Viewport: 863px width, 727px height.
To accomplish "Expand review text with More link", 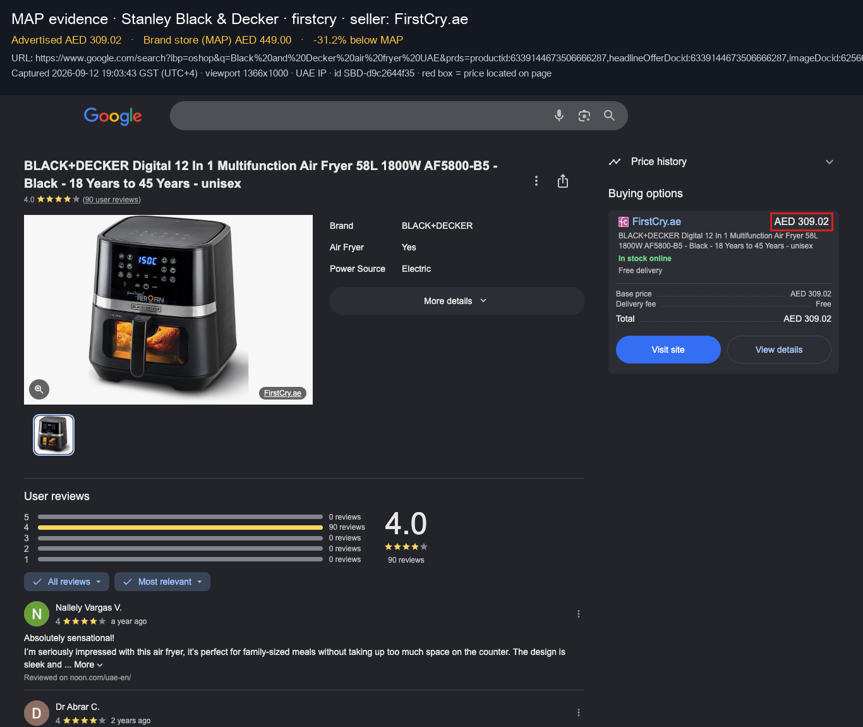I will click(88, 664).
